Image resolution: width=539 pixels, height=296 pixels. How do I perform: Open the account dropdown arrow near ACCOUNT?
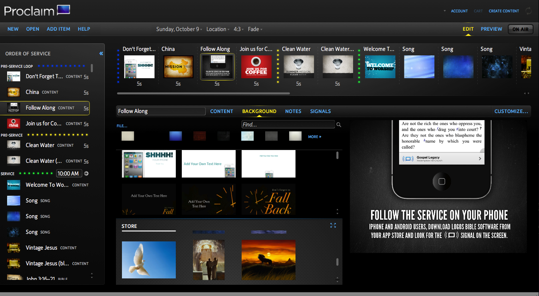pos(444,11)
